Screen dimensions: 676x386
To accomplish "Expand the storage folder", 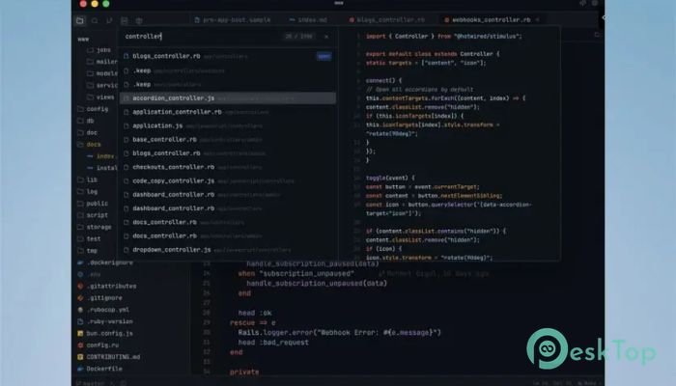I will coord(94,227).
